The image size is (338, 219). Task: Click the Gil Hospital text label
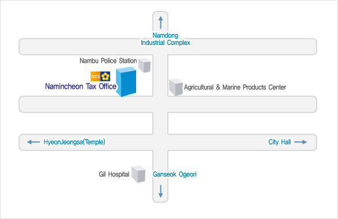pyautogui.click(x=114, y=174)
